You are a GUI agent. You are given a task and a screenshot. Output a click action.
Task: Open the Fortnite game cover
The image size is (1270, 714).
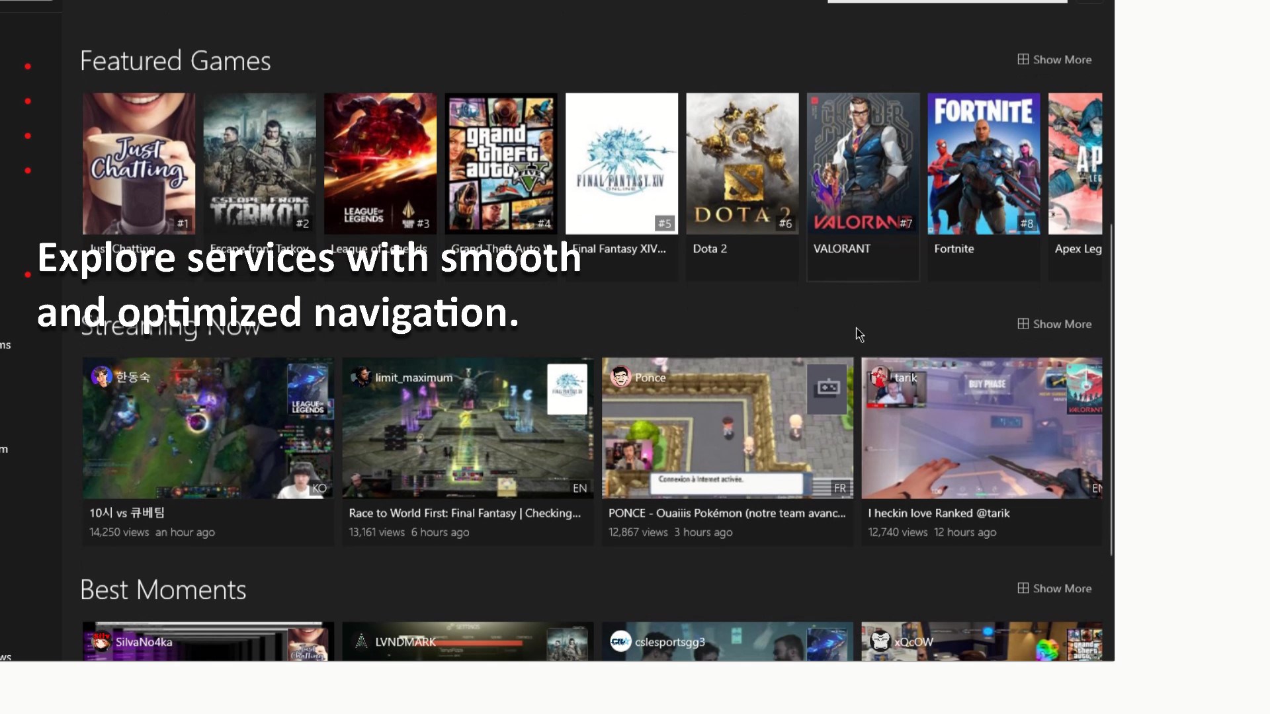click(x=984, y=163)
